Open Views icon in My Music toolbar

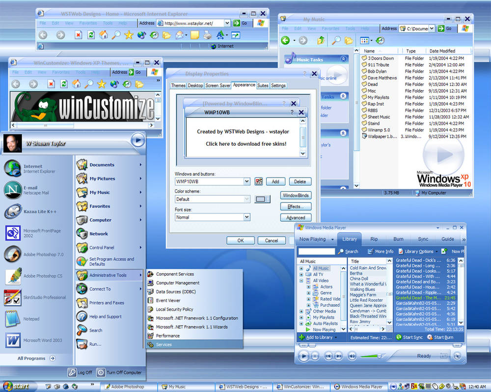tap(364, 40)
